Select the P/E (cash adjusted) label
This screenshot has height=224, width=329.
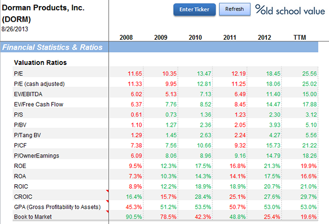39,84
